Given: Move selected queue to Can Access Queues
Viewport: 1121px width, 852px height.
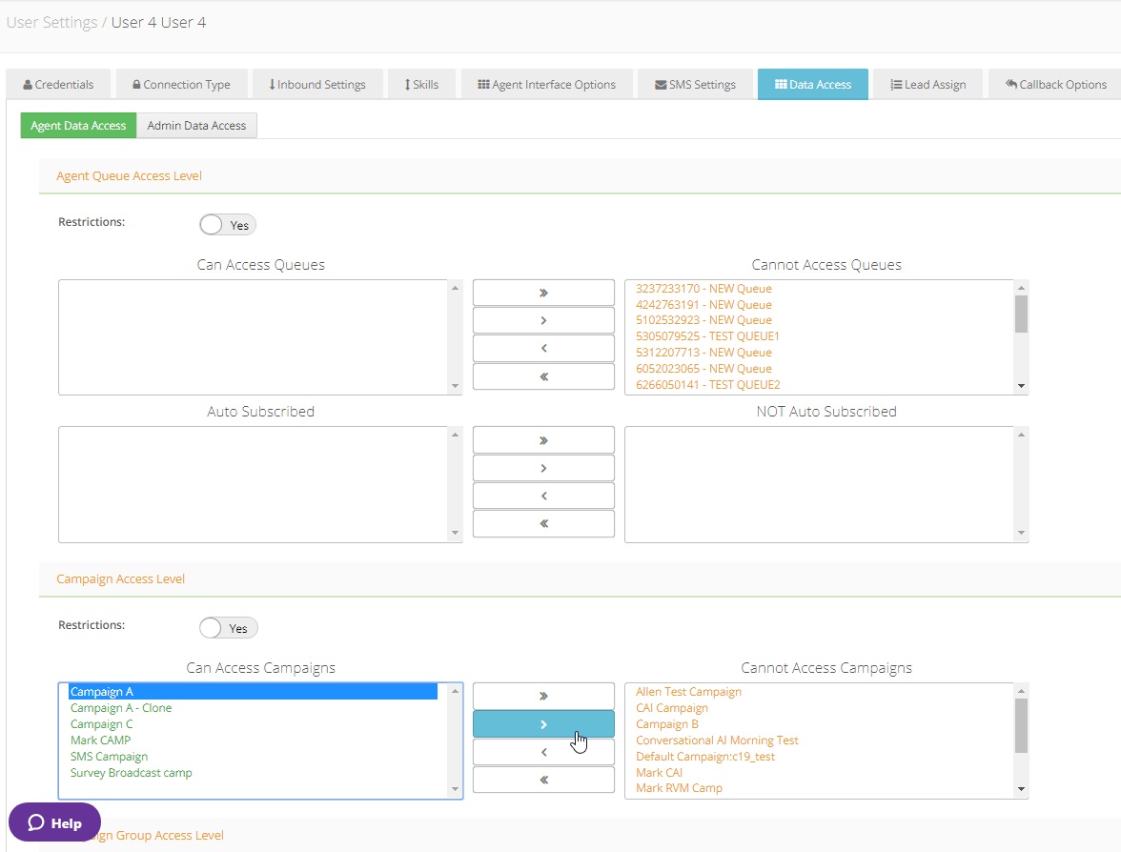Looking at the screenshot, I should point(543,348).
